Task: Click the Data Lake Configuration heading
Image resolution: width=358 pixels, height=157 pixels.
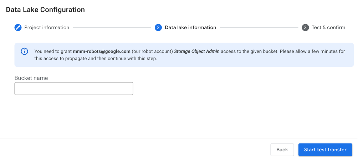Action: coord(45,10)
